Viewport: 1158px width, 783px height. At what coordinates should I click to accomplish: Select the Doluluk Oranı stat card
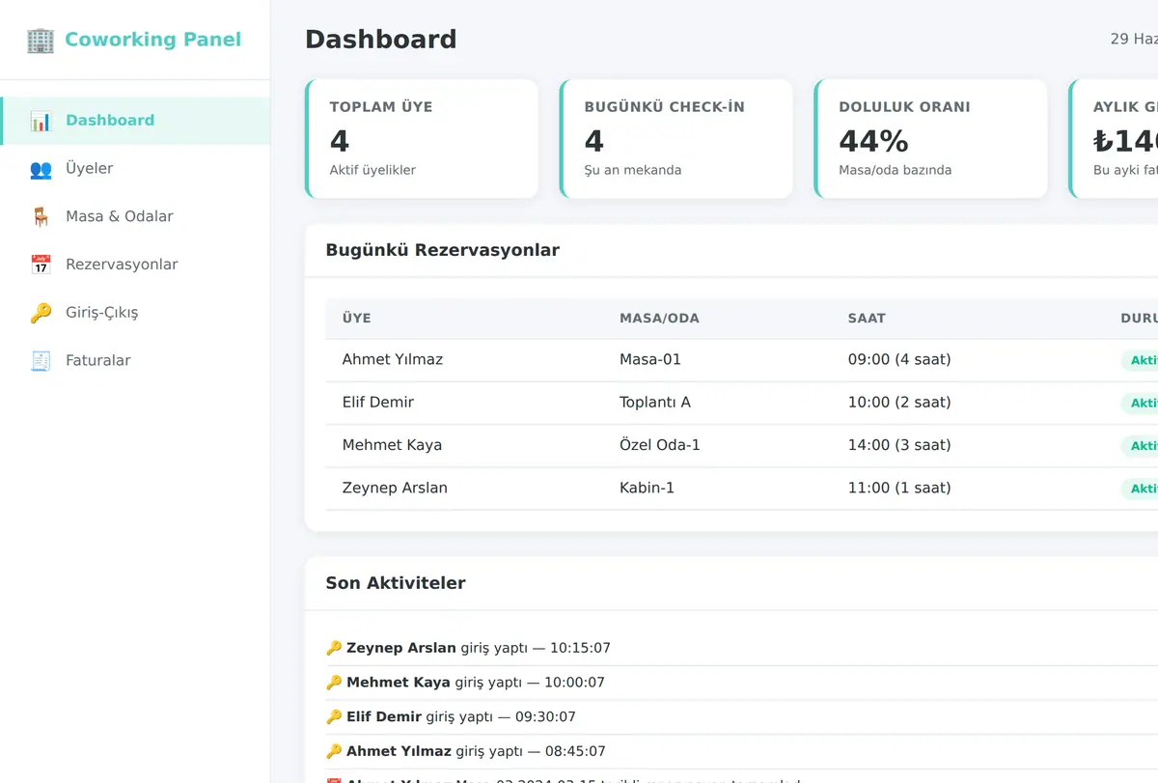click(931, 139)
